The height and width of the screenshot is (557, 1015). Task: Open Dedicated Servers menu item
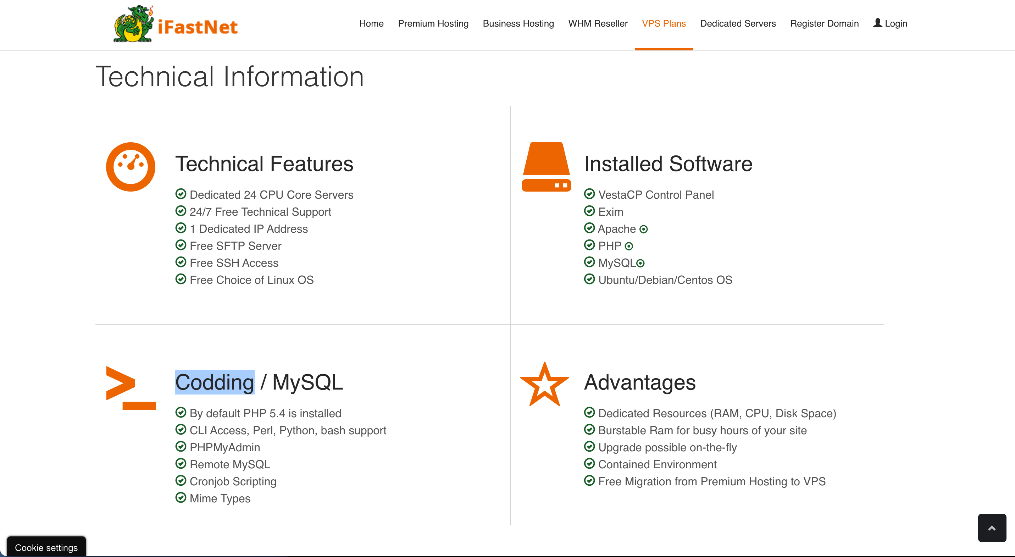pos(738,24)
